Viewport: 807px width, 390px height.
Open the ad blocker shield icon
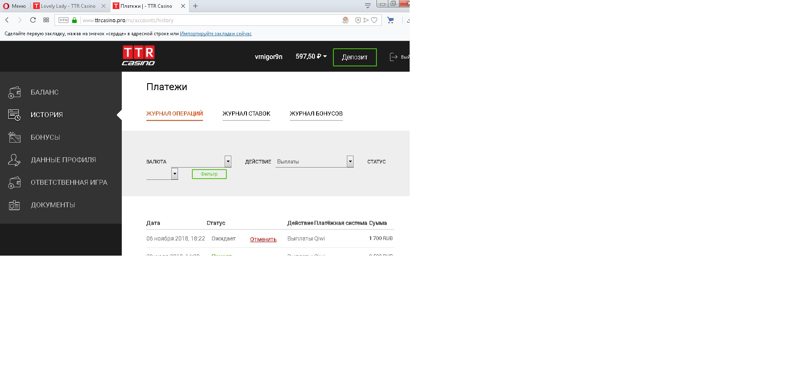coord(358,20)
